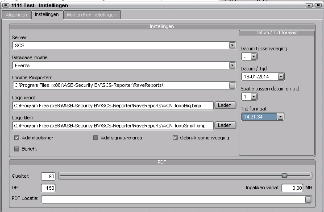
Task: Focus the Qualiteit value field
Action: [x=48, y=176]
